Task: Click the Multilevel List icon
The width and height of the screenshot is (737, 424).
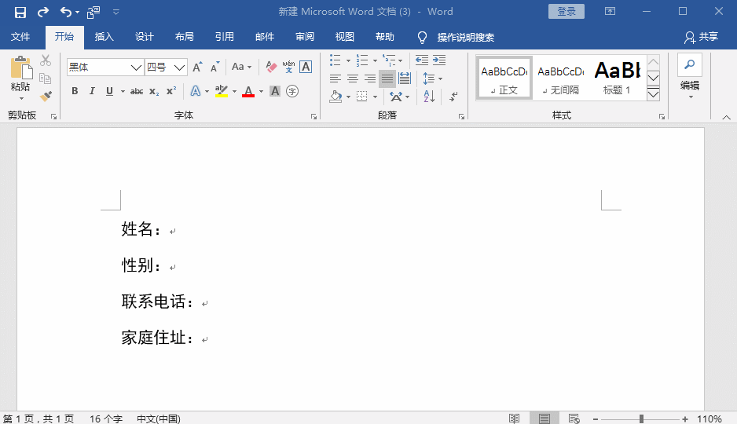Action: 389,60
